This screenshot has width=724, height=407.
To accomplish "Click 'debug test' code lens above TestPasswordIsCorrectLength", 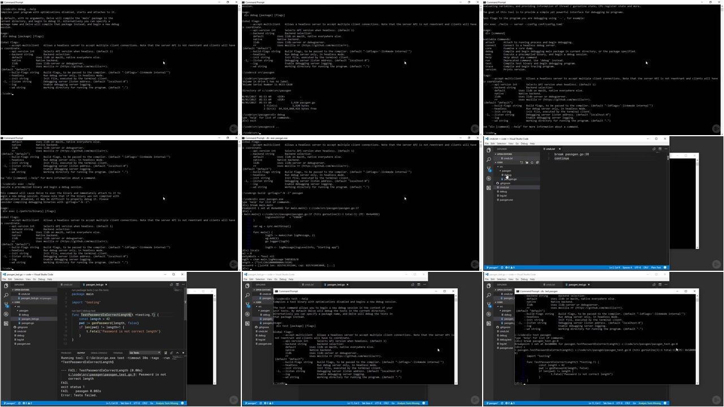I will point(89,311).
